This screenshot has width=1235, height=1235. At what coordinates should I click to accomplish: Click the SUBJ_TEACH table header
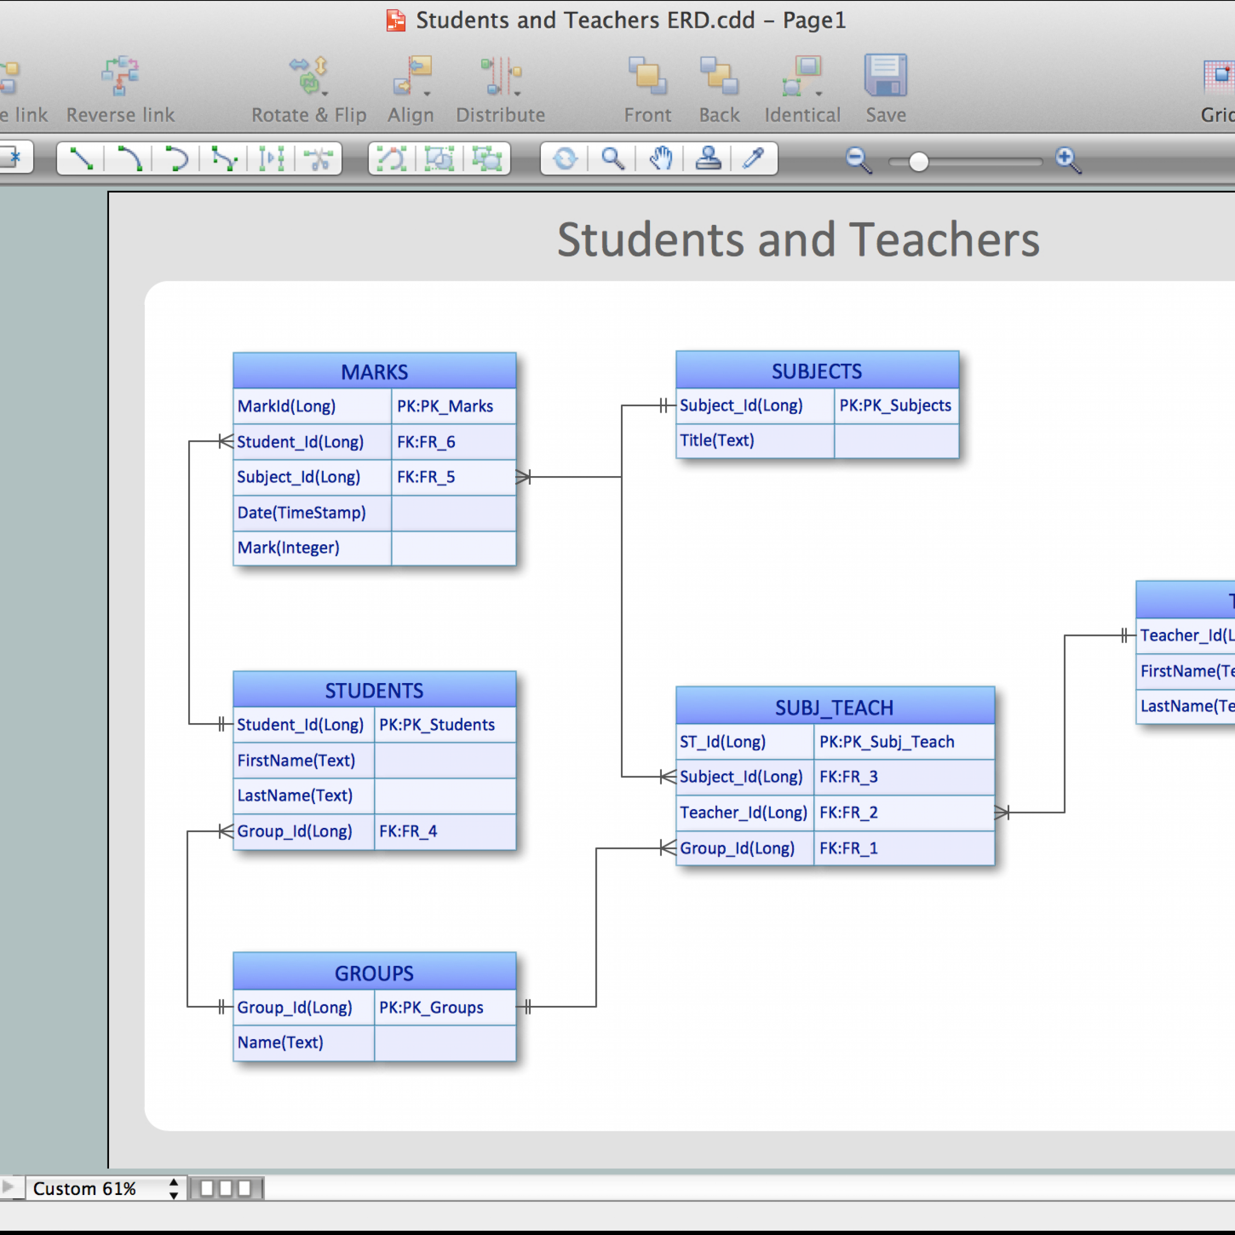point(832,706)
